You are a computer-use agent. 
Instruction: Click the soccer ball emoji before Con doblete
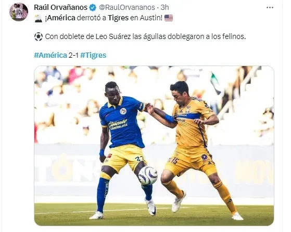(x=39, y=36)
